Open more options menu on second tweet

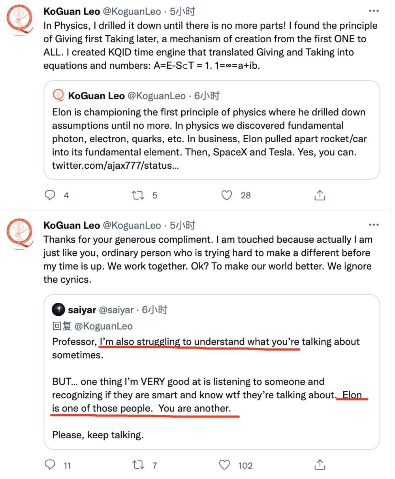(373, 225)
